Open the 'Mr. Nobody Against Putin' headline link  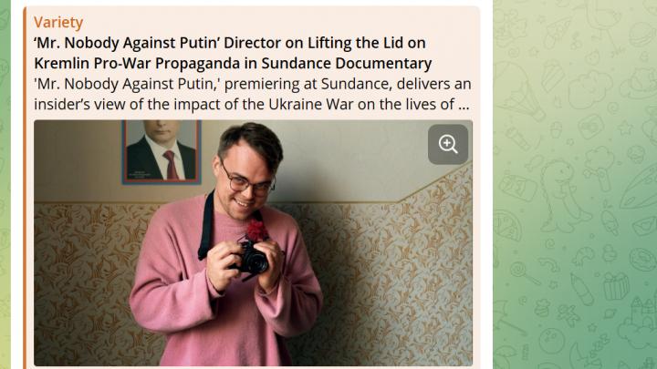(233, 53)
